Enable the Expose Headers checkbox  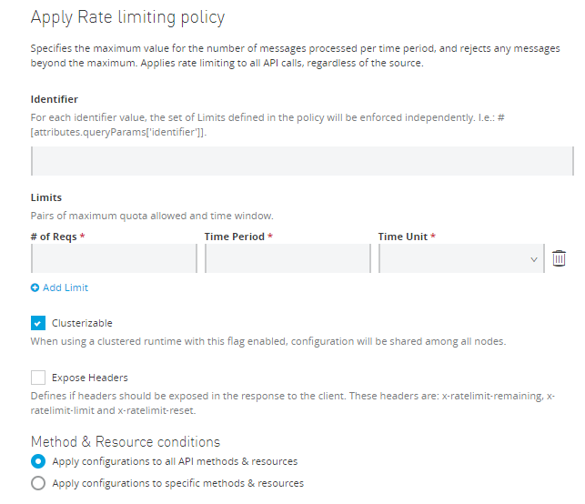tap(38, 378)
